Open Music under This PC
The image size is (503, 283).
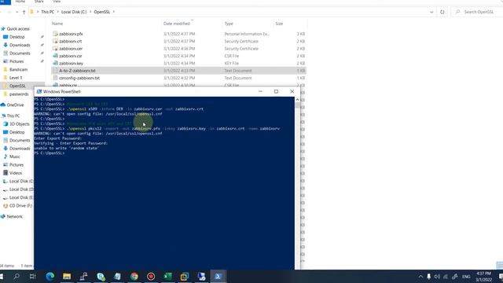click(x=14, y=156)
